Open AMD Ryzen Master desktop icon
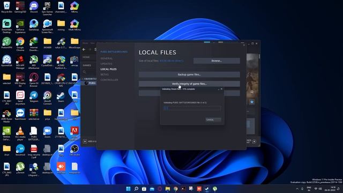This screenshot has height=193, width=343. pos(7,116)
